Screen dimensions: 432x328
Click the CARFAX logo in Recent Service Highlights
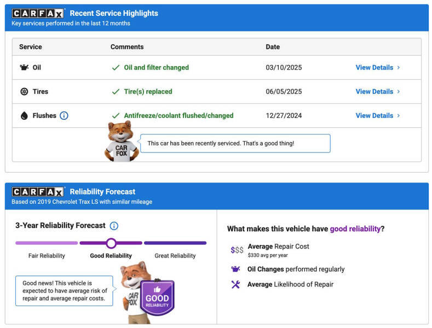[x=38, y=13]
